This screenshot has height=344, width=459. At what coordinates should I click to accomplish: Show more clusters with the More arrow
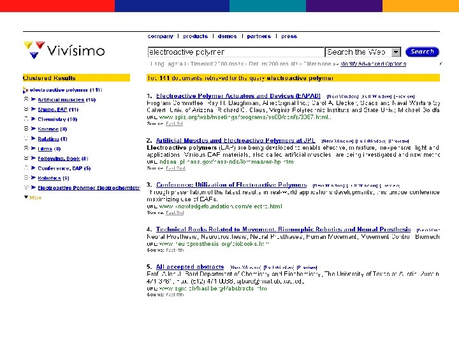click(x=26, y=197)
